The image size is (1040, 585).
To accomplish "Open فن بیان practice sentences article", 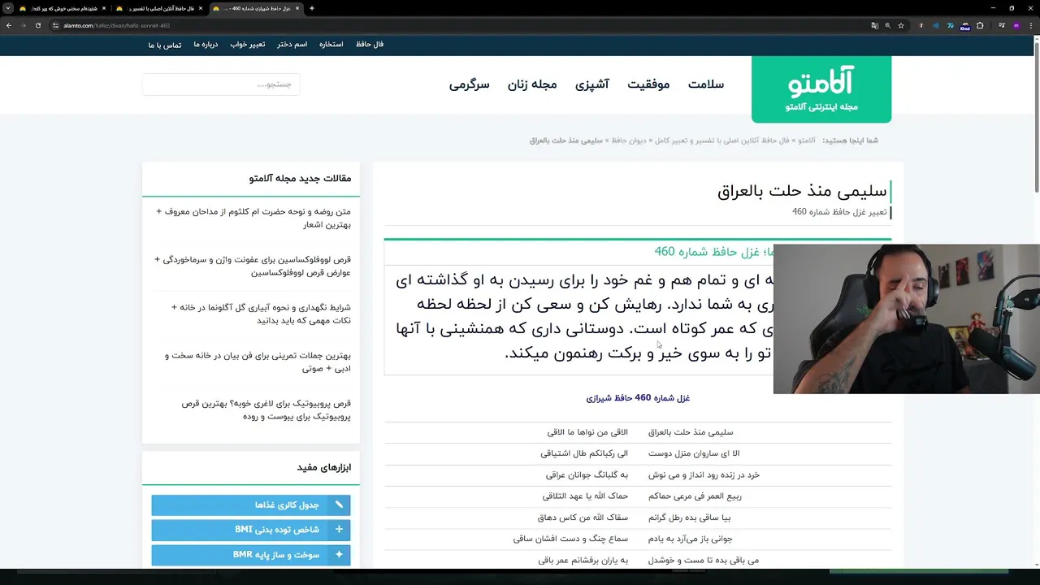I will click(x=258, y=362).
